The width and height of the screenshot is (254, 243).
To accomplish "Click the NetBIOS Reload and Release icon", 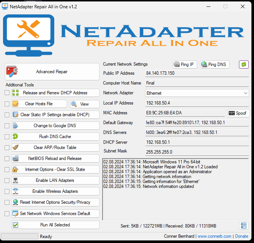I will 15,158.
